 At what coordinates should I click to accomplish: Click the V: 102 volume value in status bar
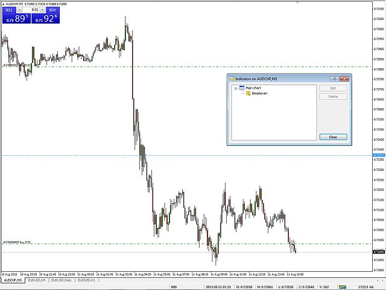tap(324, 287)
